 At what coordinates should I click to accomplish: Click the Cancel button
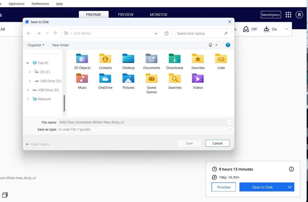tap(217, 143)
